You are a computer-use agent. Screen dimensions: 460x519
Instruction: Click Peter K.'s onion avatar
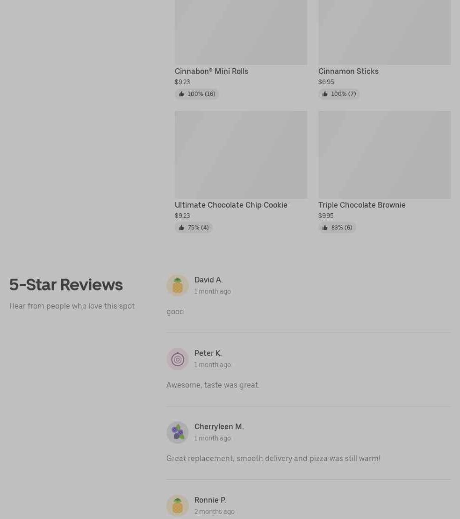click(x=177, y=359)
